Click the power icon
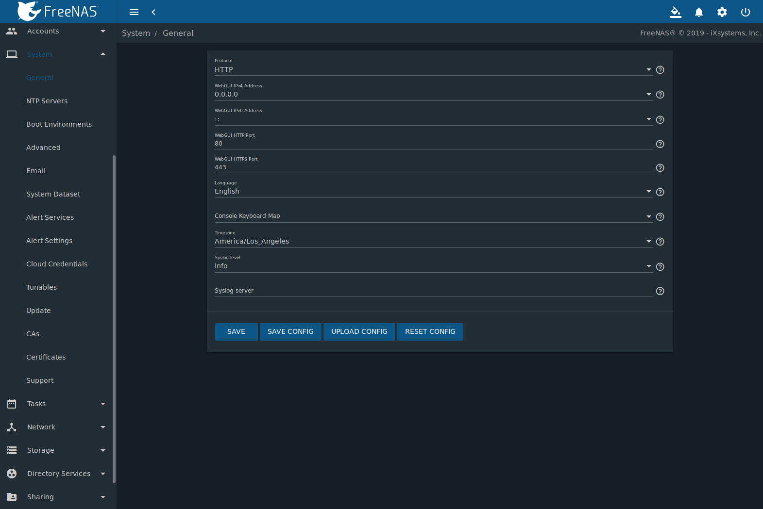763x509 pixels. click(746, 12)
